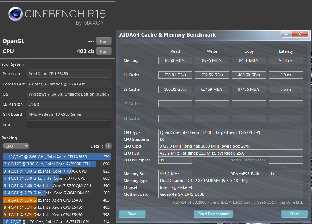Select the Core i7-3770 ranking row

[56, 178]
